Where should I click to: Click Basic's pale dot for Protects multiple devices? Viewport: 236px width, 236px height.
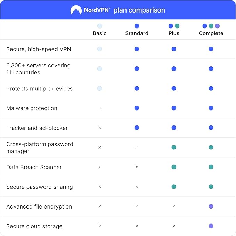(100, 88)
